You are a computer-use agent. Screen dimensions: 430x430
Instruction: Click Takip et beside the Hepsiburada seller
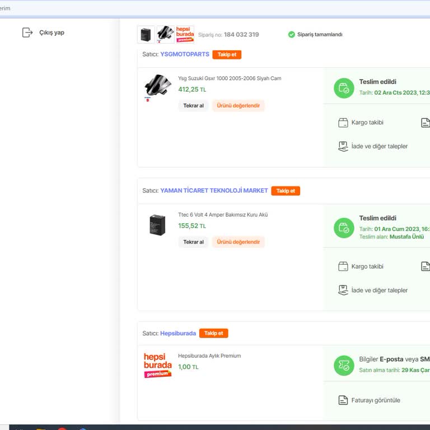pos(213,333)
